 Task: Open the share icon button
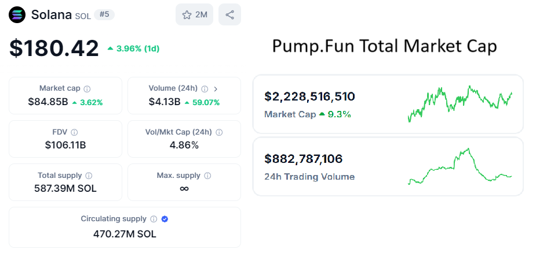pyautogui.click(x=229, y=14)
